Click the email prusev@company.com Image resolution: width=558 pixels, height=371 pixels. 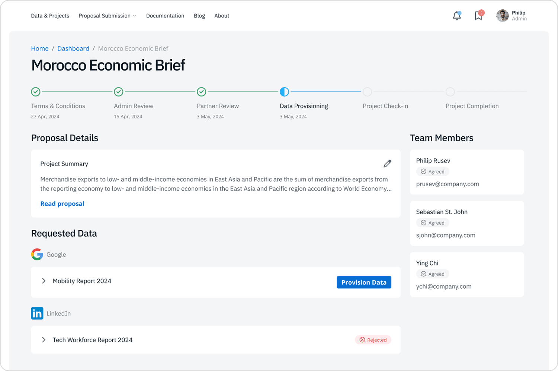click(448, 184)
